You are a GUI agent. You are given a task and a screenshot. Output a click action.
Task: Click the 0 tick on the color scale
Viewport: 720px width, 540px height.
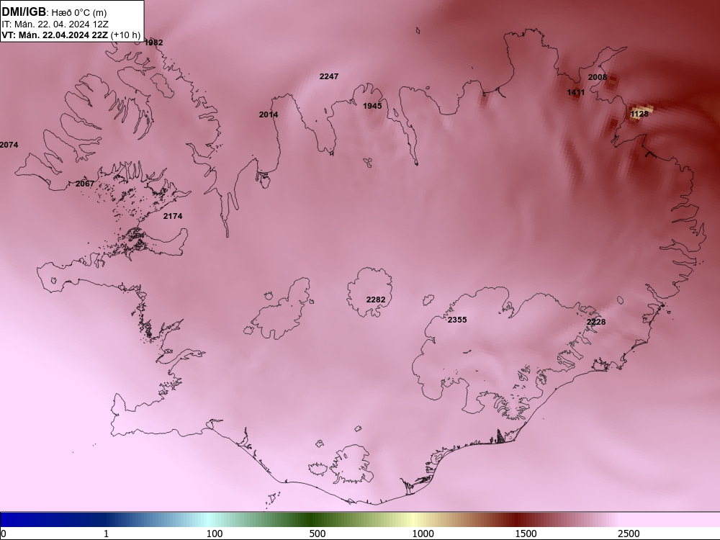4,534
